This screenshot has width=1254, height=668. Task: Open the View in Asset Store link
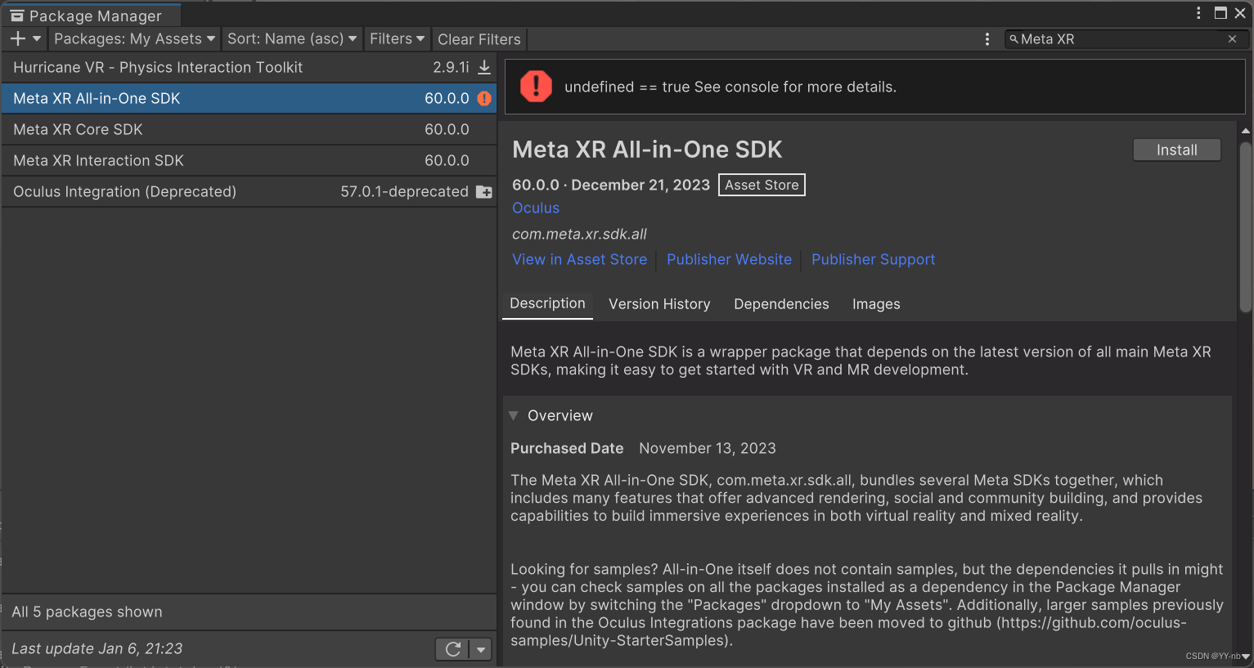579,259
